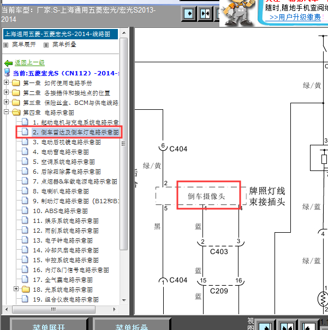Click tree horizontal scrollbar right arrow
Screen dimensions: 328x330
(x=115, y=309)
